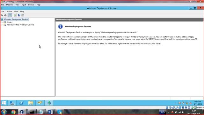Viewport: 204px width, 115px height.
Task: Open the WDS console View menu
Action: 16,11
